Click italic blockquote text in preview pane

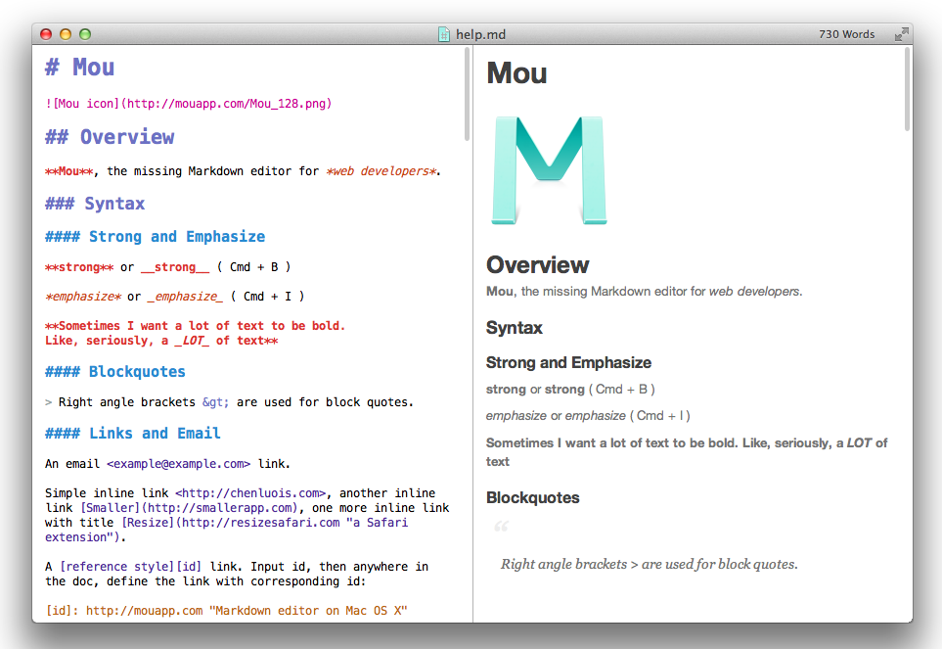point(650,564)
